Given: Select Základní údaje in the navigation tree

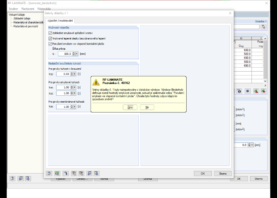Looking at the screenshot, I should [22, 18].
